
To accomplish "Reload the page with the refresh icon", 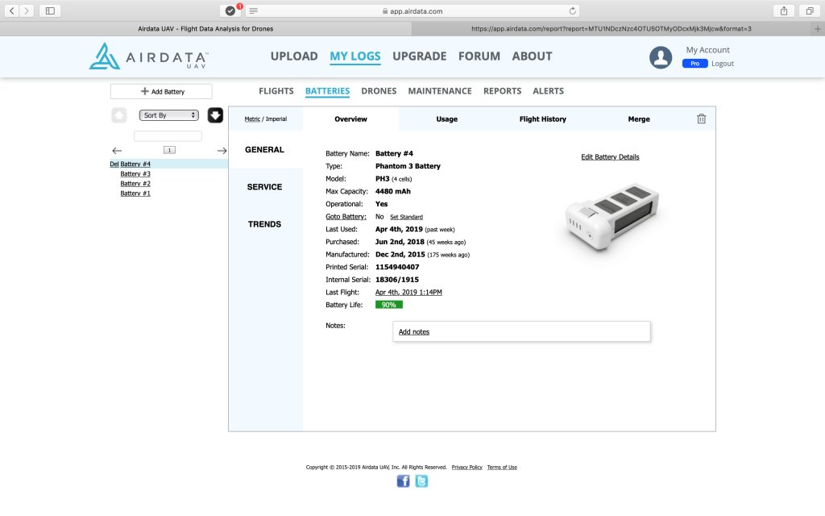I will click(x=573, y=10).
